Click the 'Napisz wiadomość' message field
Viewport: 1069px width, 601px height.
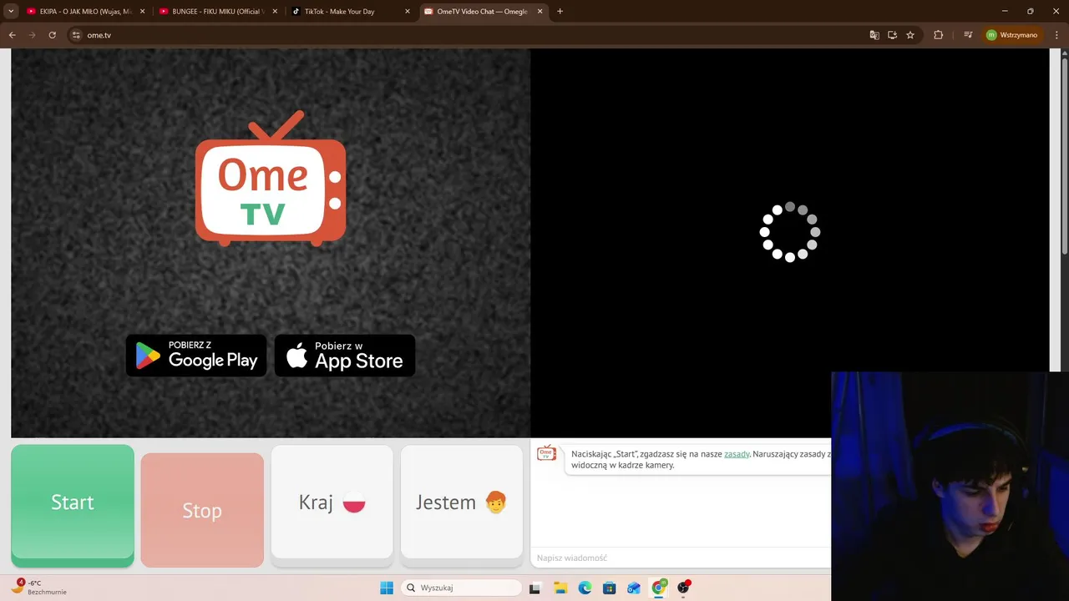(x=681, y=558)
